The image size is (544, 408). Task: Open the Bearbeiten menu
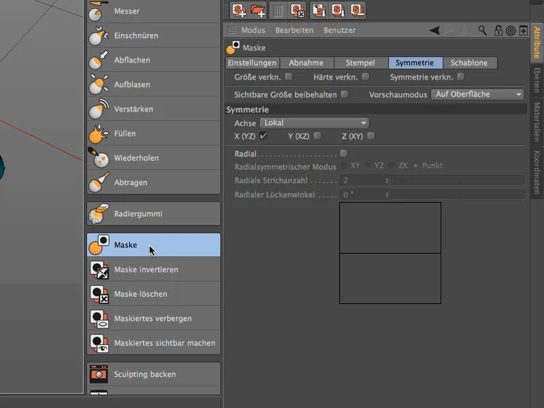coord(294,30)
